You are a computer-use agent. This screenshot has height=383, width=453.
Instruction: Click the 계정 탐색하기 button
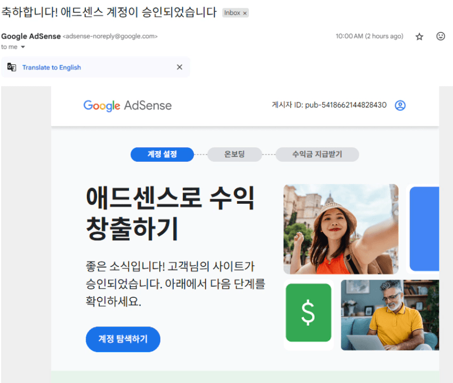point(123,339)
